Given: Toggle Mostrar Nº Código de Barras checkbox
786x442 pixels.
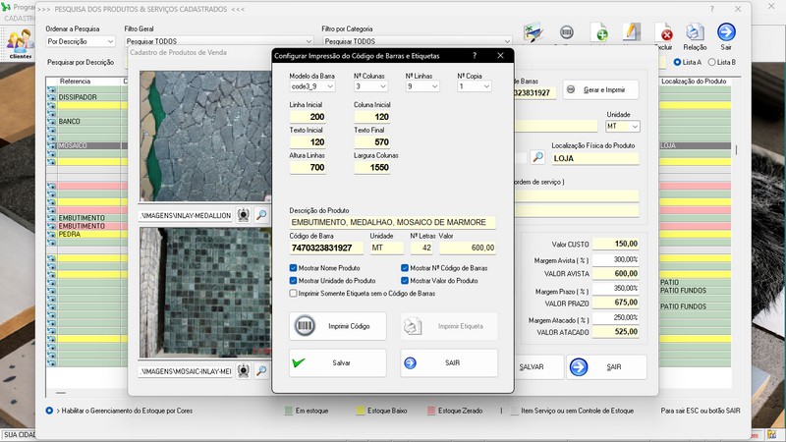Looking at the screenshot, I should coord(405,268).
